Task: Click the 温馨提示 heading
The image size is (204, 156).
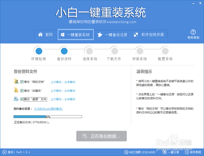Action: click(x=144, y=71)
